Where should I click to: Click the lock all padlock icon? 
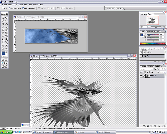click(x=152, y=72)
